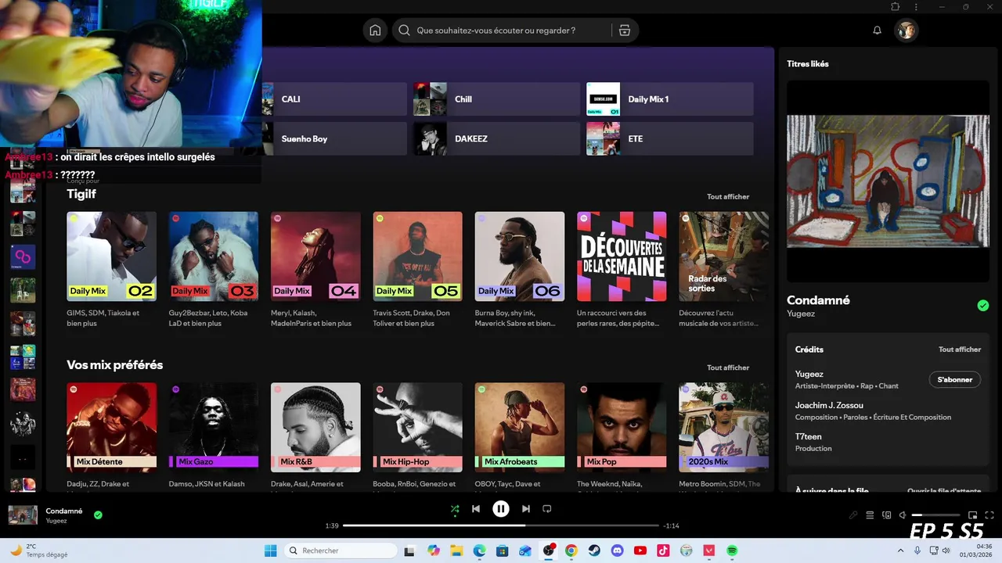The width and height of the screenshot is (1002, 563).
Task: Open the Browse icon in search bar
Action: 624,30
